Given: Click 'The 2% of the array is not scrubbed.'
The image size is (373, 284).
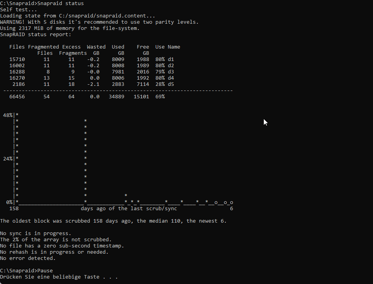Looking at the screenshot, I should tap(56, 239).
